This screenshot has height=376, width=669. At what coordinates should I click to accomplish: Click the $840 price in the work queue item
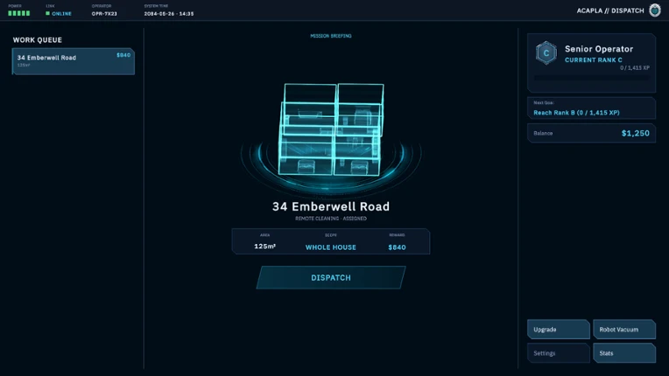(x=123, y=55)
